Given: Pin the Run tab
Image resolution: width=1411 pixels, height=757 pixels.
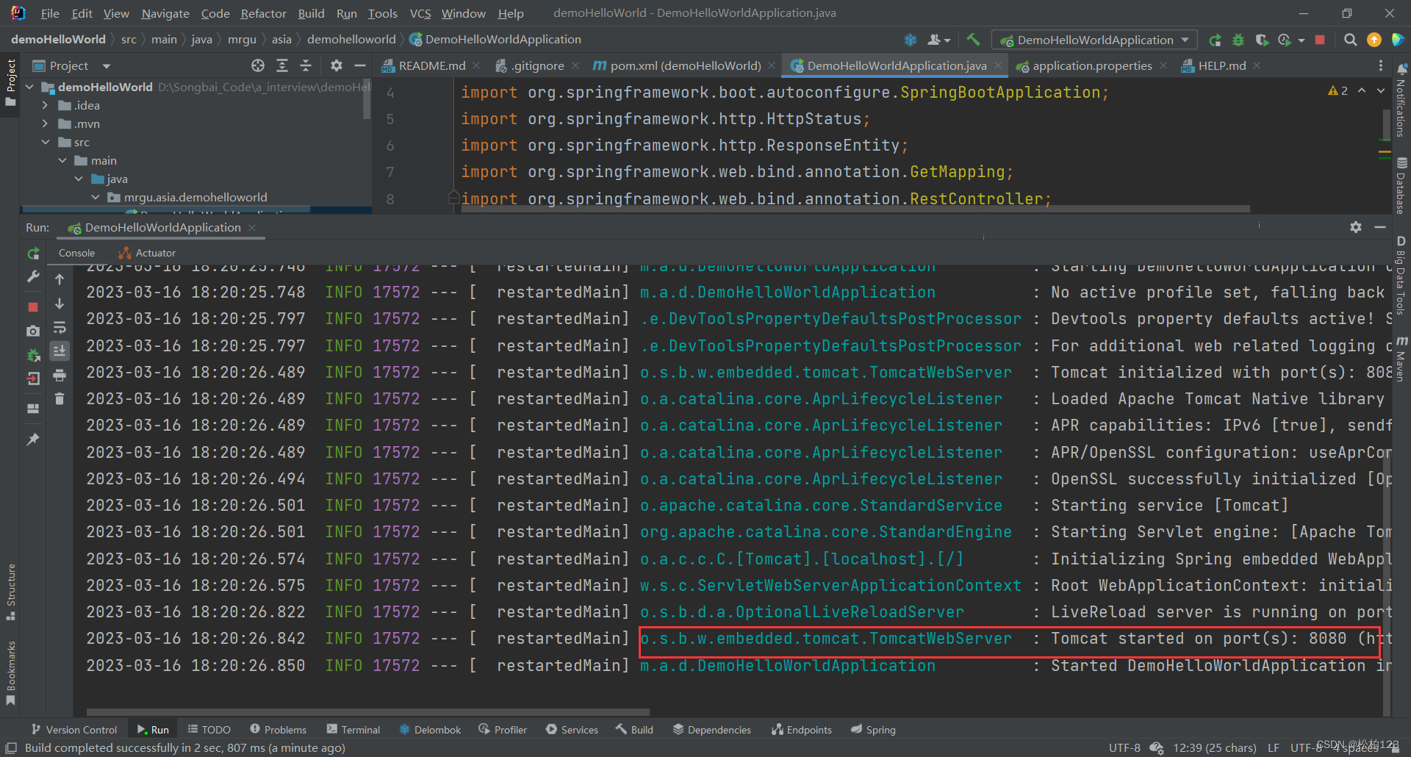Looking at the screenshot, I should click(33, 439).
